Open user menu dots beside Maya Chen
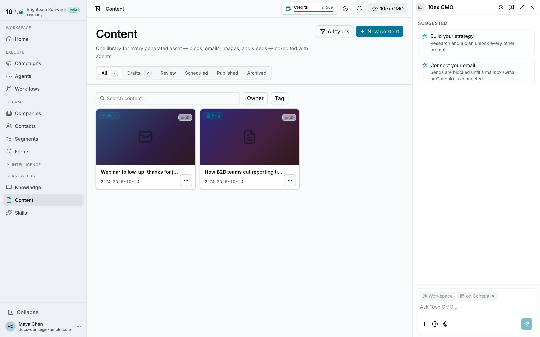Screen dimensions: 540x337 79,326
